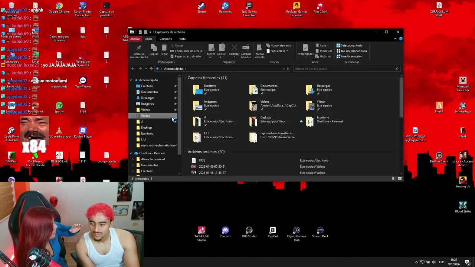Click the Nueva carpeta icon
This screenshot has height=267, width=475.
click(x=260, y=47)
